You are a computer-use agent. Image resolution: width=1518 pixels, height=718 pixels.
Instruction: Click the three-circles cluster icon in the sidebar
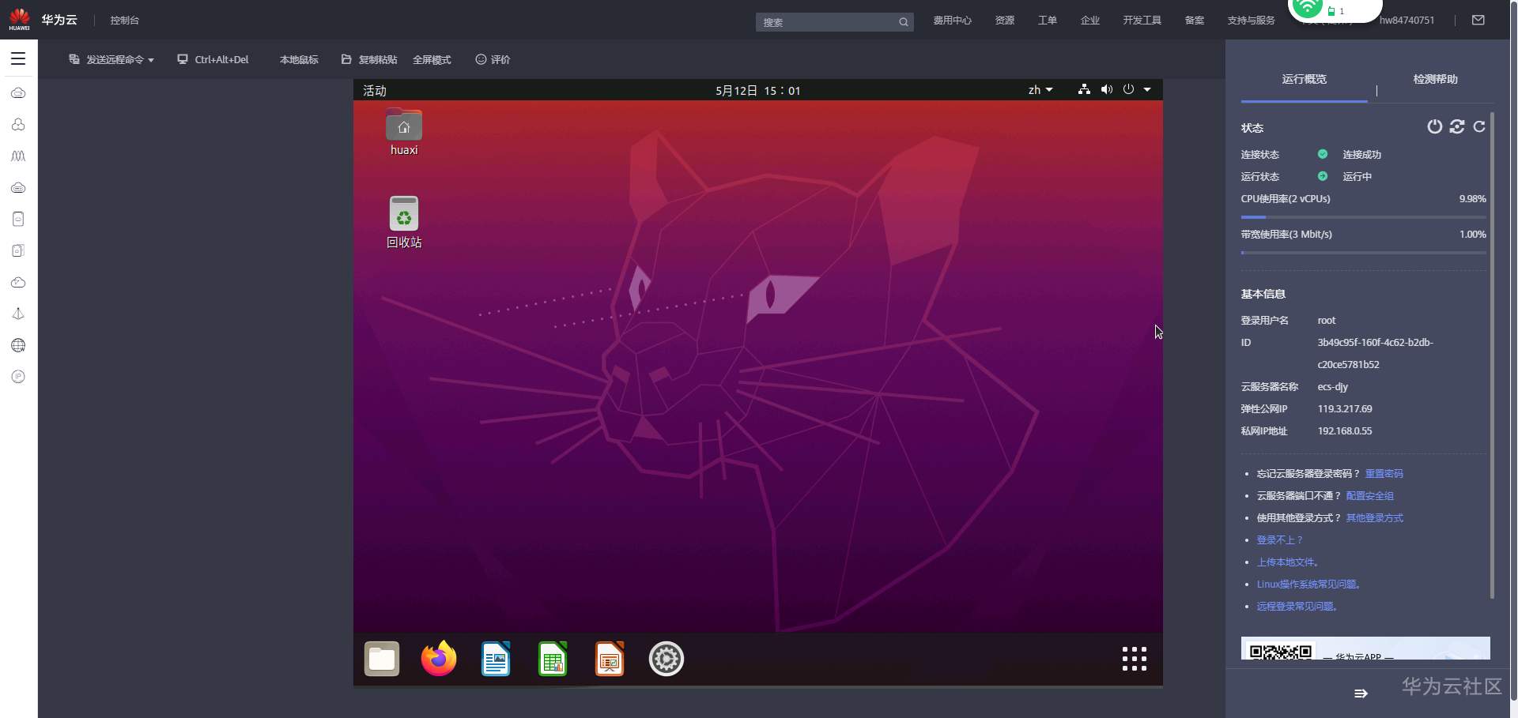[18, 125]
